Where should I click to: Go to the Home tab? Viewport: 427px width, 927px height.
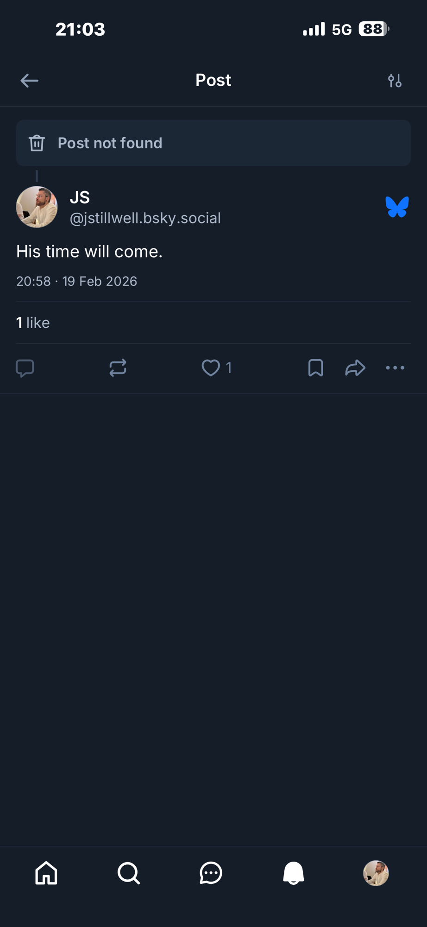coord(46,873)
